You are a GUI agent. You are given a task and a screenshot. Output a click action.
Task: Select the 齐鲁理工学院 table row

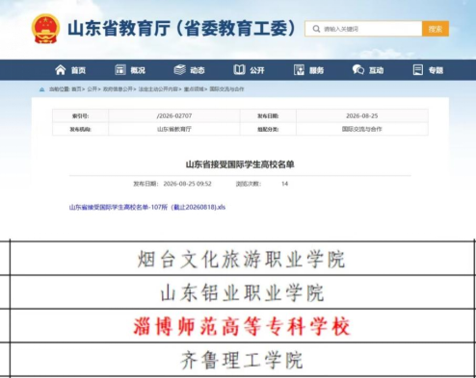[x=242, y=360]
